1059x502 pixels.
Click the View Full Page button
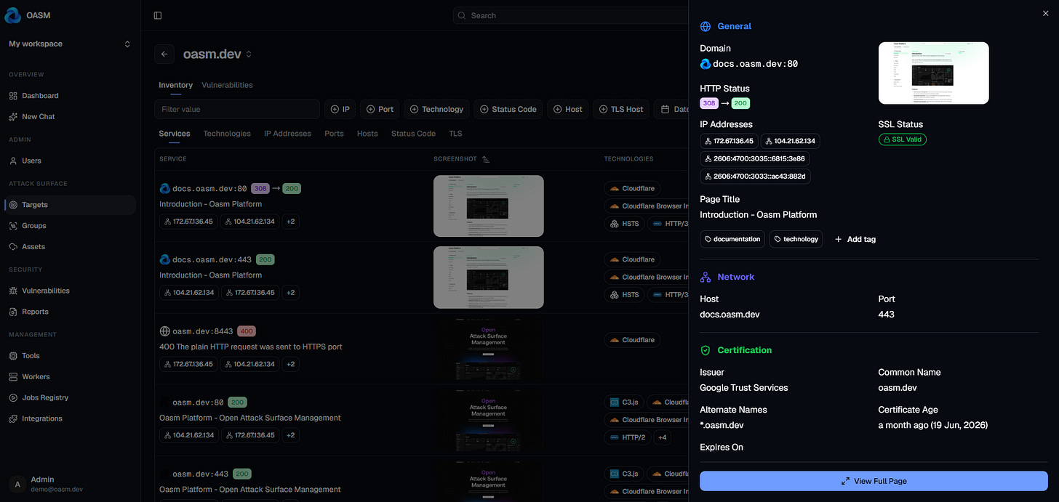874,481
